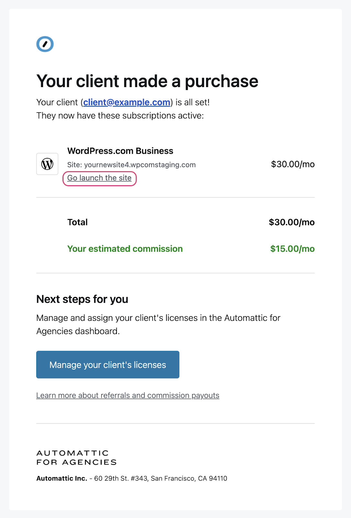Click the Total label
Viewport: 351px width, 518px height.
pyautogui.click(x=77, y=222)
